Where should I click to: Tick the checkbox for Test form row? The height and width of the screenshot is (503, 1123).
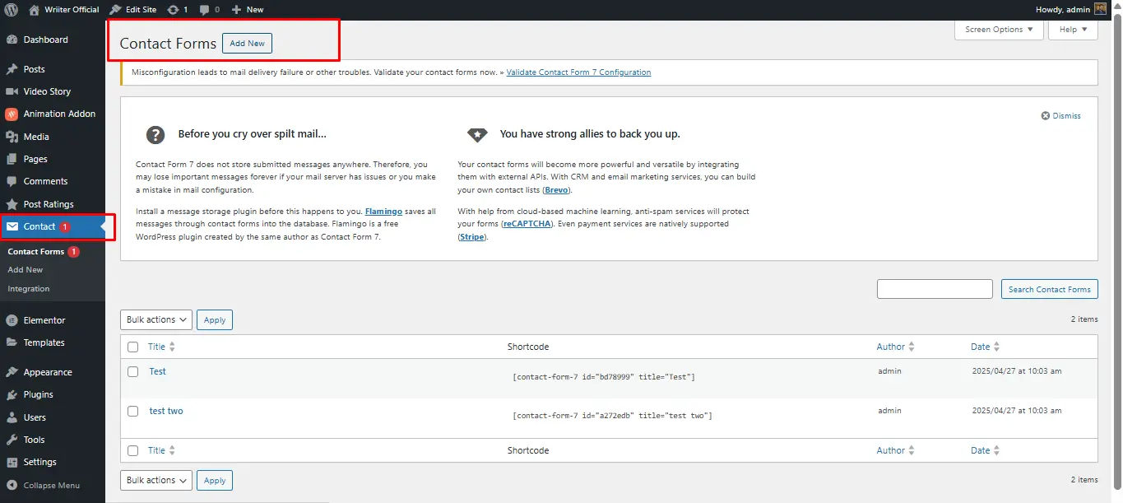pyautogui.click(x=133, y=372)
